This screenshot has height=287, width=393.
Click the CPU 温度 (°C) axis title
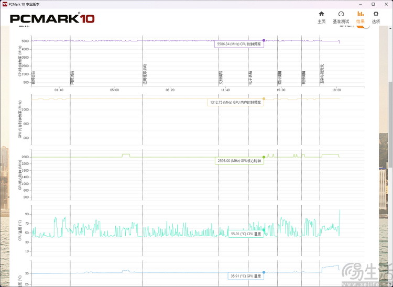[20, 230]
